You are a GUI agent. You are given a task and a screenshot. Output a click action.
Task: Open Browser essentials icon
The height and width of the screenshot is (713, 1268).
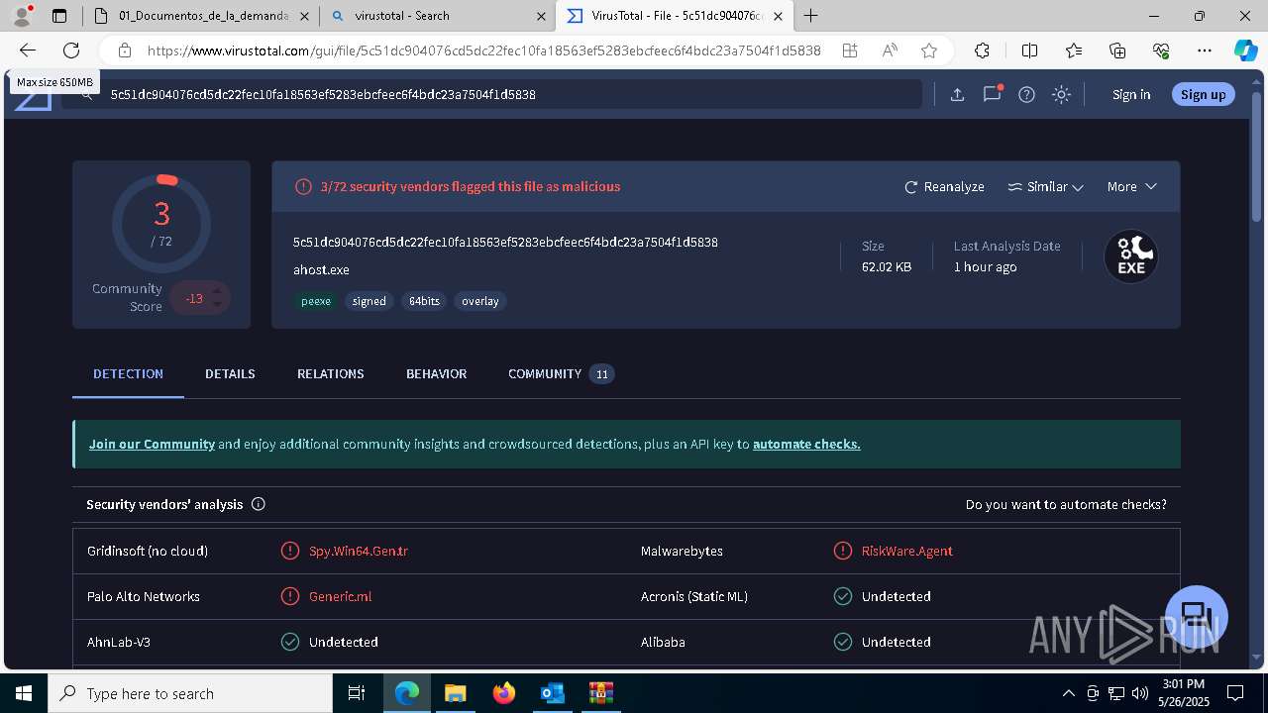coord(1161,51)
